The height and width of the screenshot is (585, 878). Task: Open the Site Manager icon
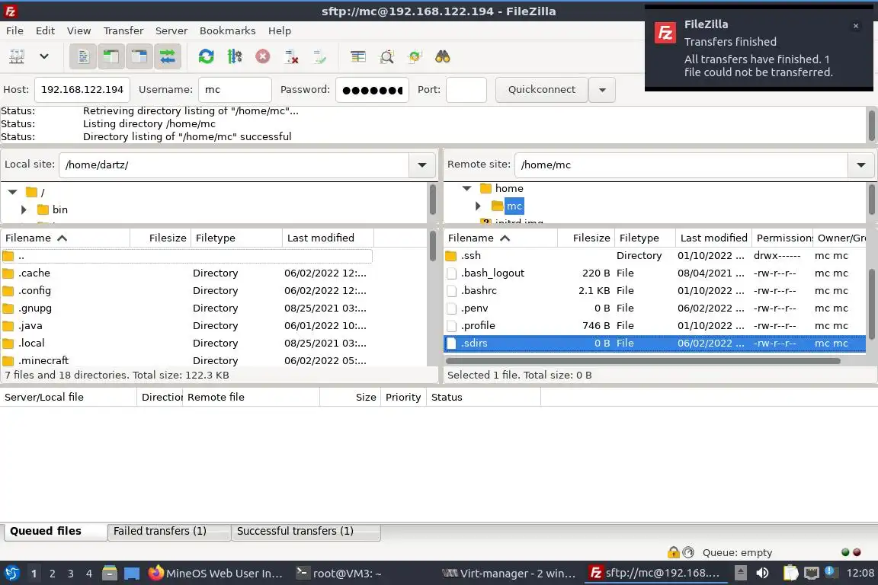[x=17, y=56]
